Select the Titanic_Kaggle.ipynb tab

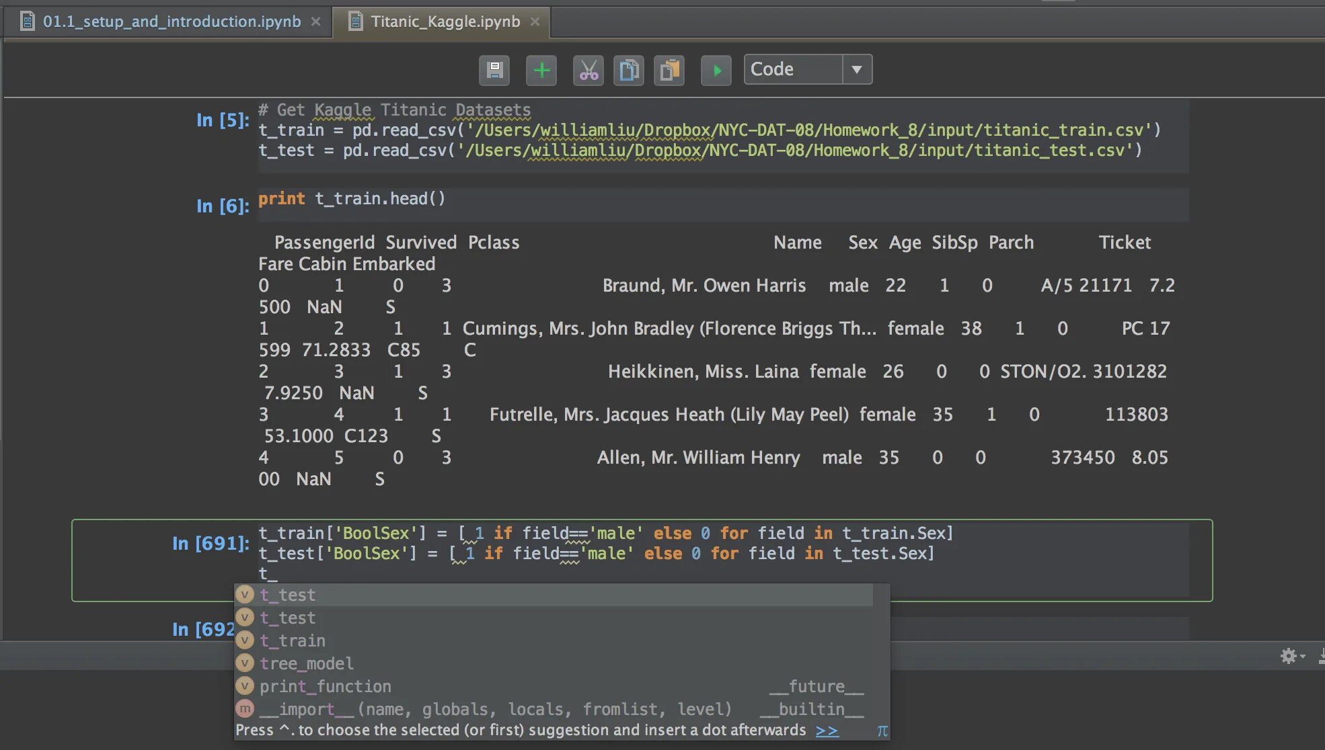445,22
